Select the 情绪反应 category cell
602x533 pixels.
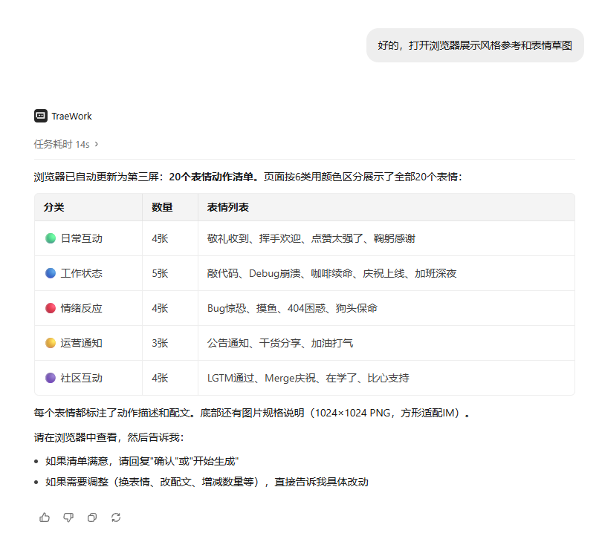click(x=88, y=308)
